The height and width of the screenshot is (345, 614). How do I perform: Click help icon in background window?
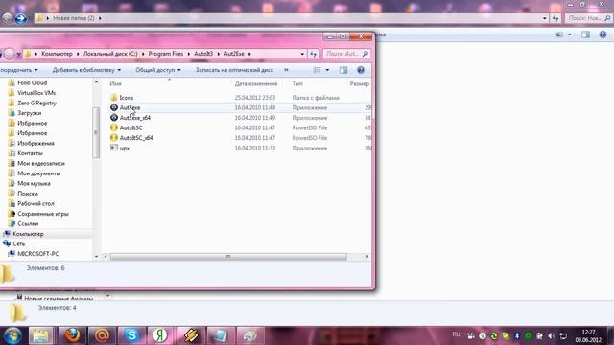(602, 34)
